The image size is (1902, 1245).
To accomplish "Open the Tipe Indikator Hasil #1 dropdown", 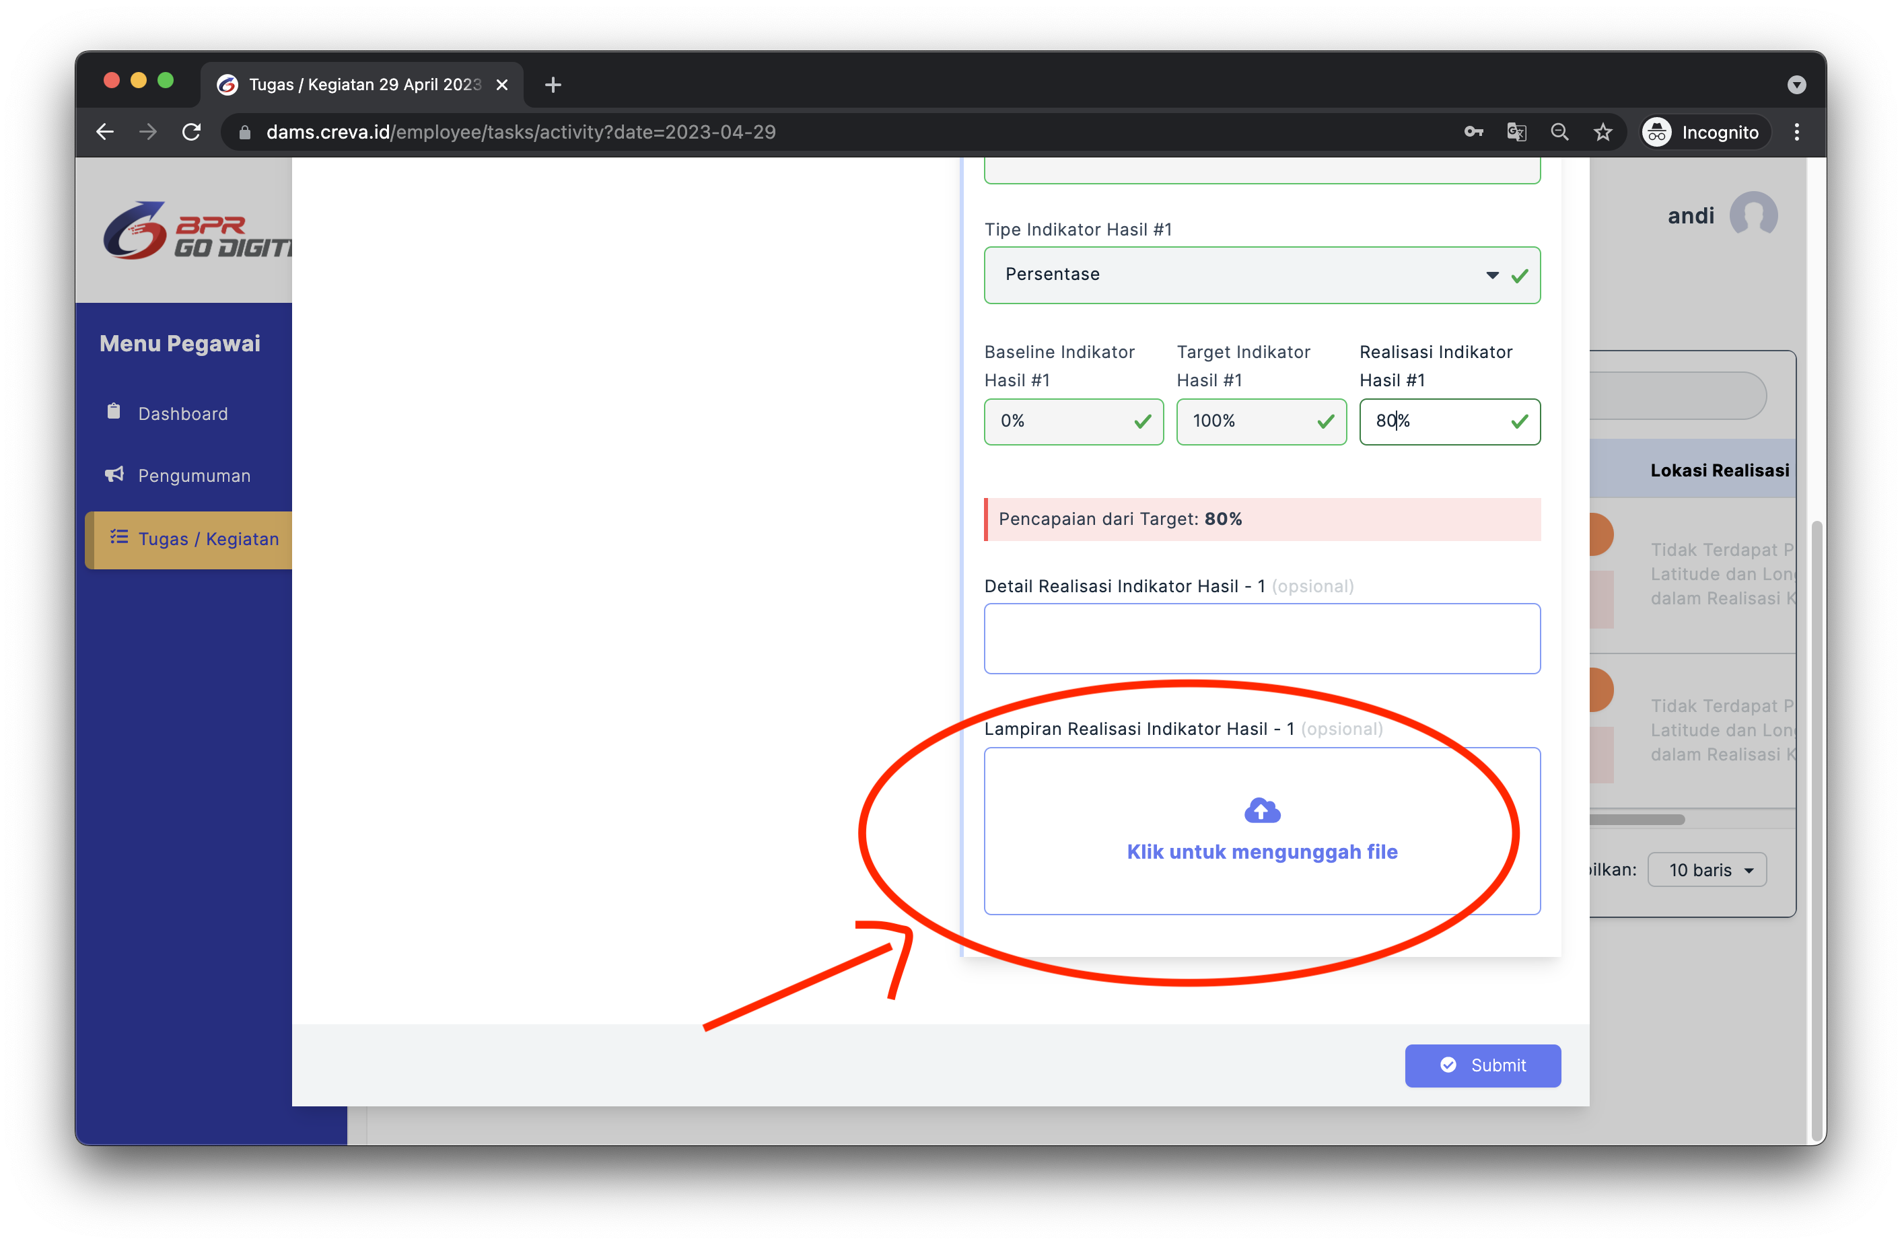I will point(1262,275).
